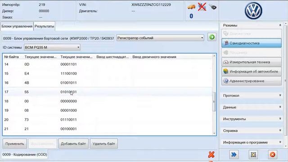Open Измерительная техника mode
The width and height of the screenshot is (288, 162).
point(251,62)
